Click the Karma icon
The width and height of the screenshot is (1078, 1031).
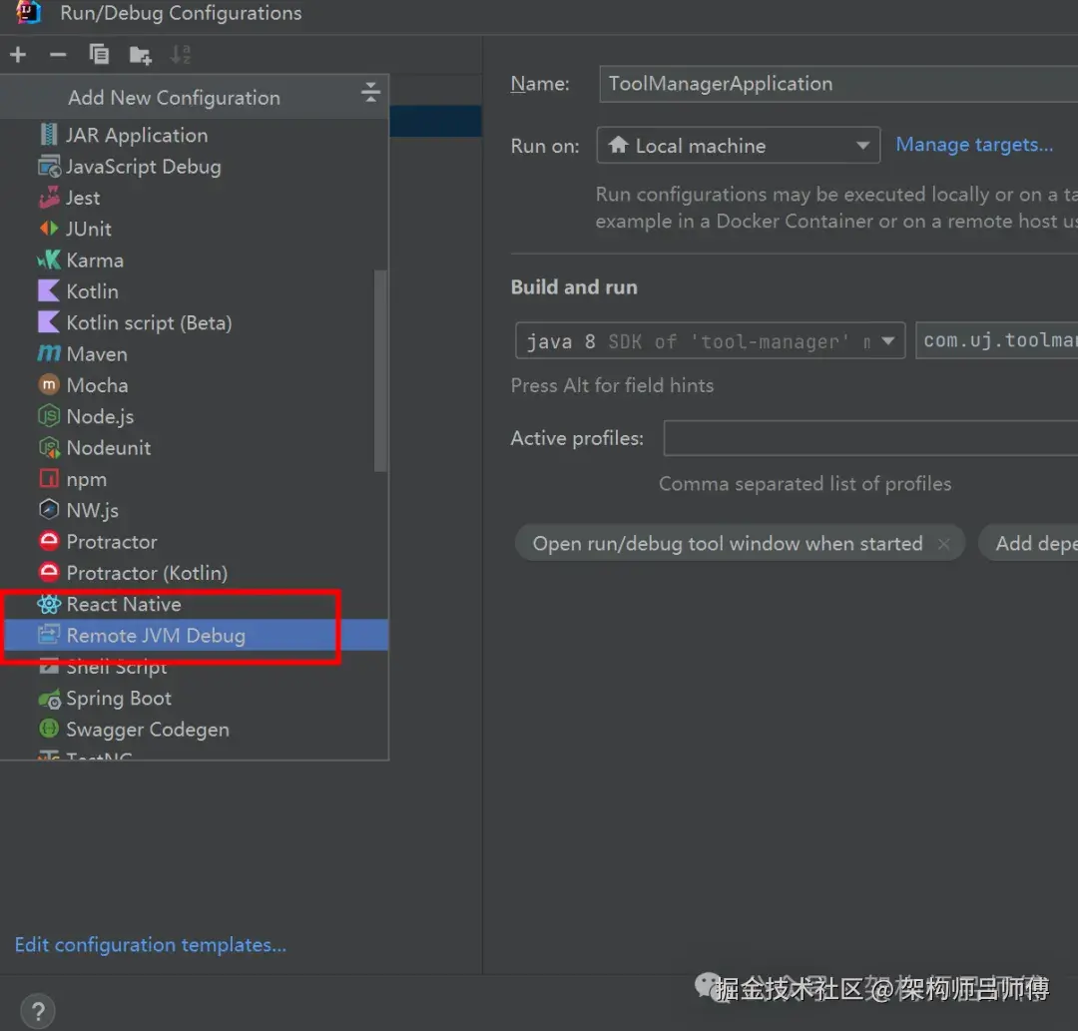tap(49, 259)
